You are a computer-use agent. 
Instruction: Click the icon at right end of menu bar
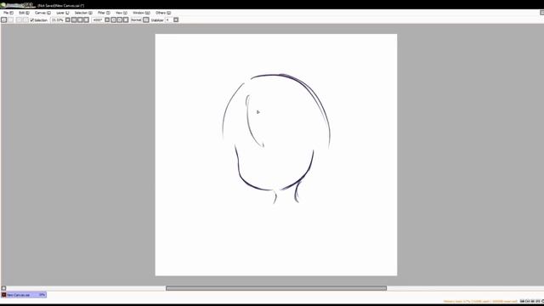[x=541, y=13]
